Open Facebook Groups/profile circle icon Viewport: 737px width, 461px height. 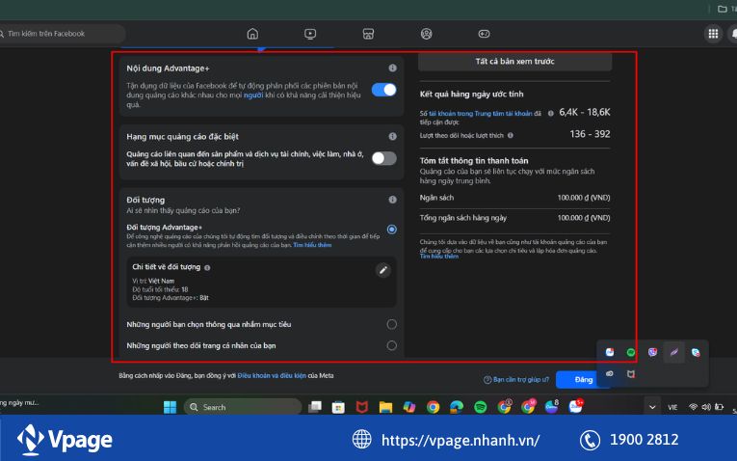(x=427, y=34)
